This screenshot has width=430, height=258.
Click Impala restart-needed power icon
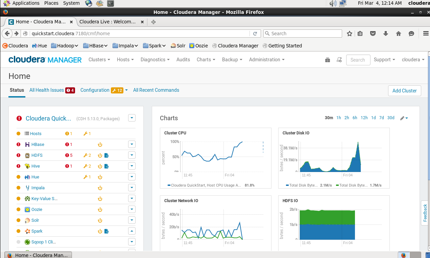click(100, 188)
